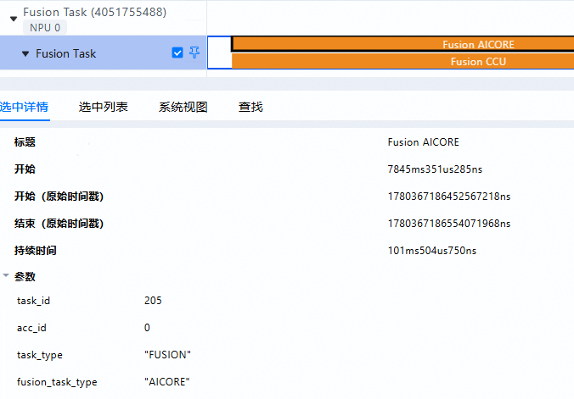The image size is (574, 399).
Task: Click the NPU 0 tag label
Action: pyautogui.click(x=45, y=28)
